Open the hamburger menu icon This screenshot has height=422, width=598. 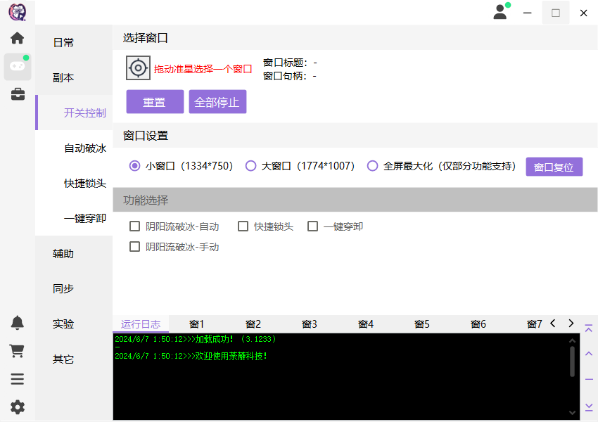coord(17,379)
